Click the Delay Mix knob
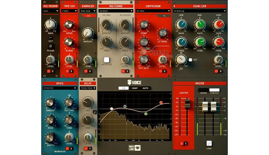The width and height of the screenshot is (269, 155). tap(88, 102)
